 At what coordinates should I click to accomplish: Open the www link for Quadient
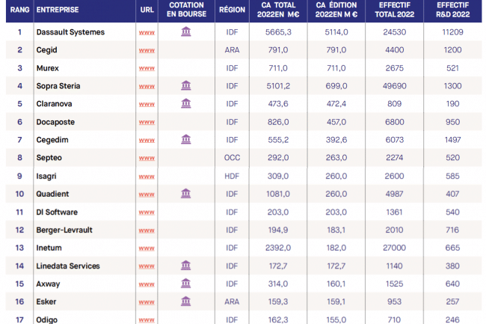[147, 195]
